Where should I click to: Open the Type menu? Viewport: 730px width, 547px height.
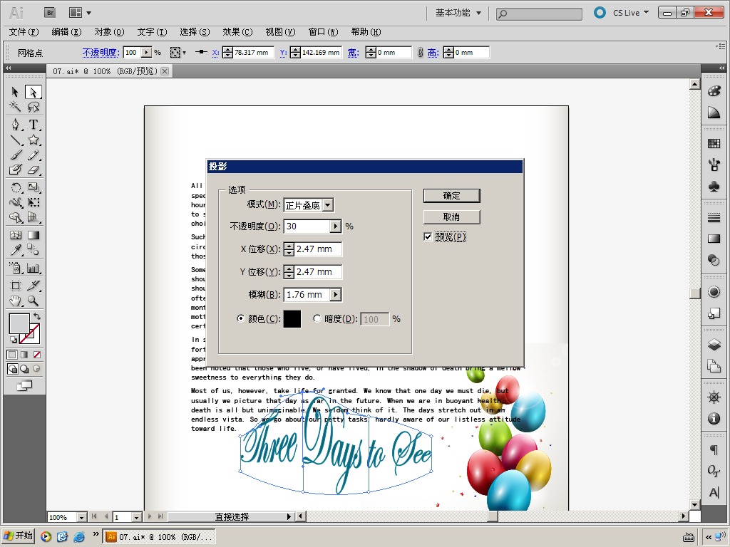click(x=153, y=32)
